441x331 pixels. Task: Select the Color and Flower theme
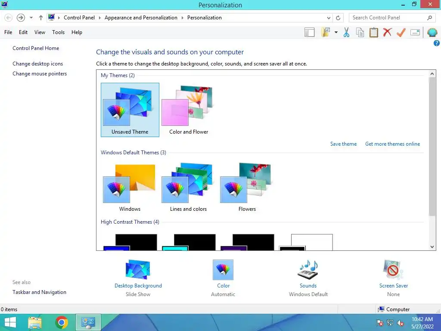189,110
